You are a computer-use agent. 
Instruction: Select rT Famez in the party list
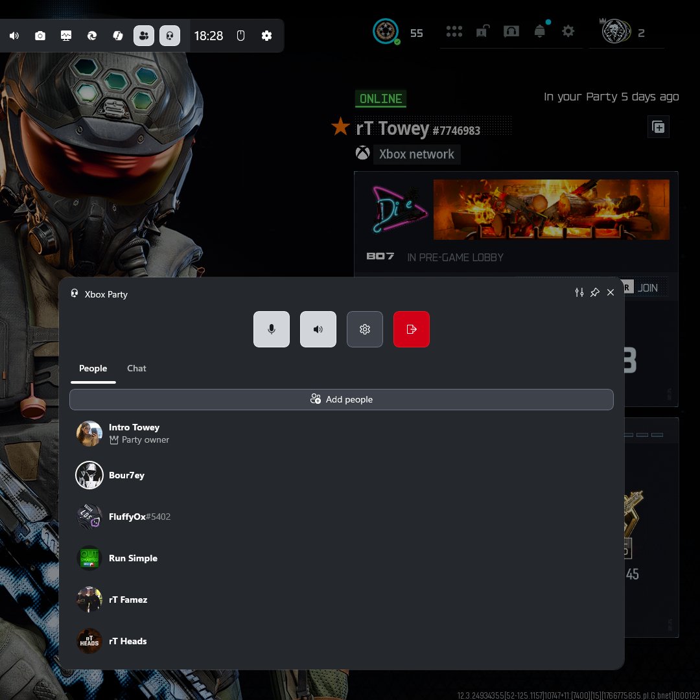342,600
